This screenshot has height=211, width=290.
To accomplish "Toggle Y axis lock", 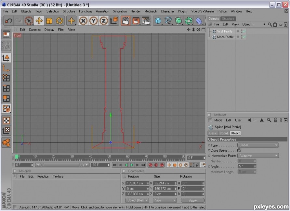I will [x=93, y=21].
